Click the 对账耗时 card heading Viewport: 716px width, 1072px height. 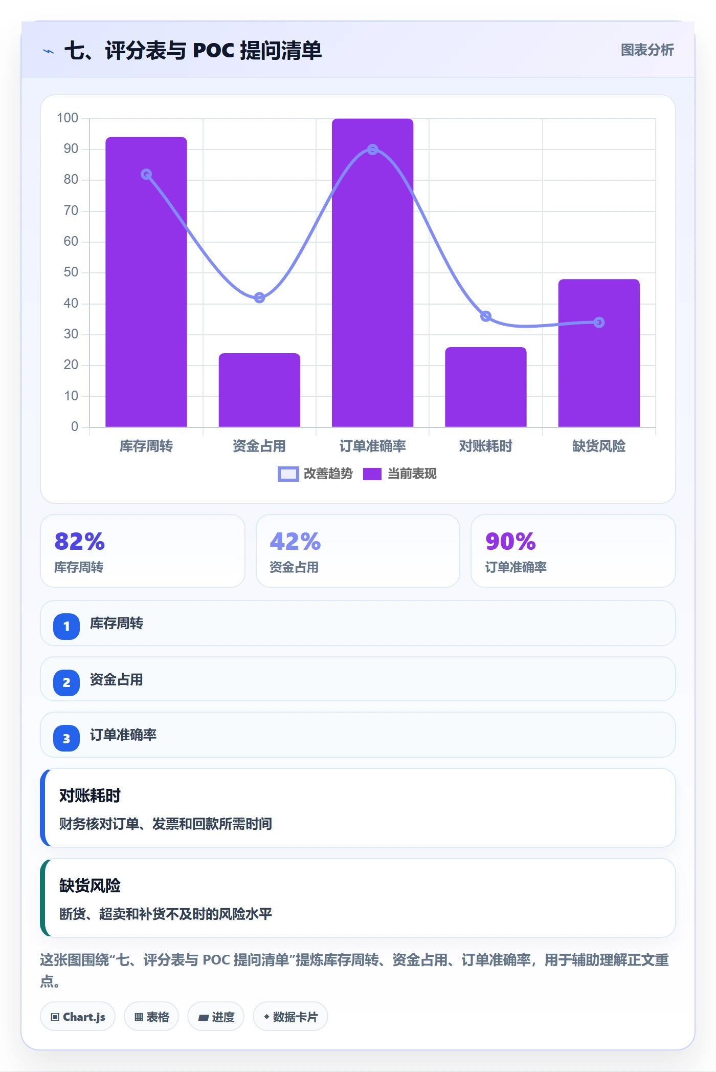coord(90,796)
